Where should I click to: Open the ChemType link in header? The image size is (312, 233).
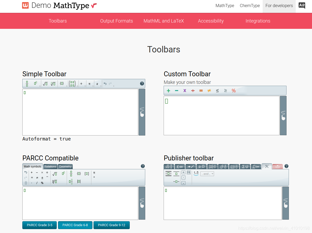pos(250,6)
